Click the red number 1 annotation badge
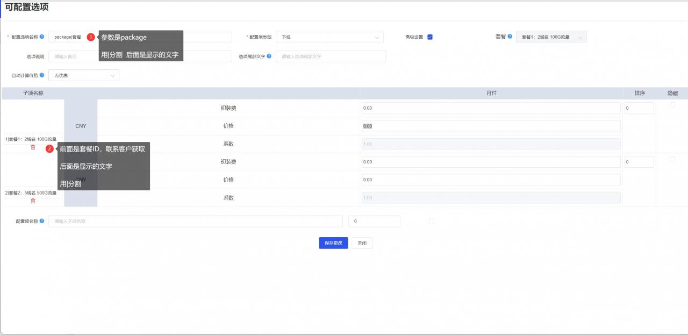The height and width of the screenshot is (335, 688). pos(91,37)
